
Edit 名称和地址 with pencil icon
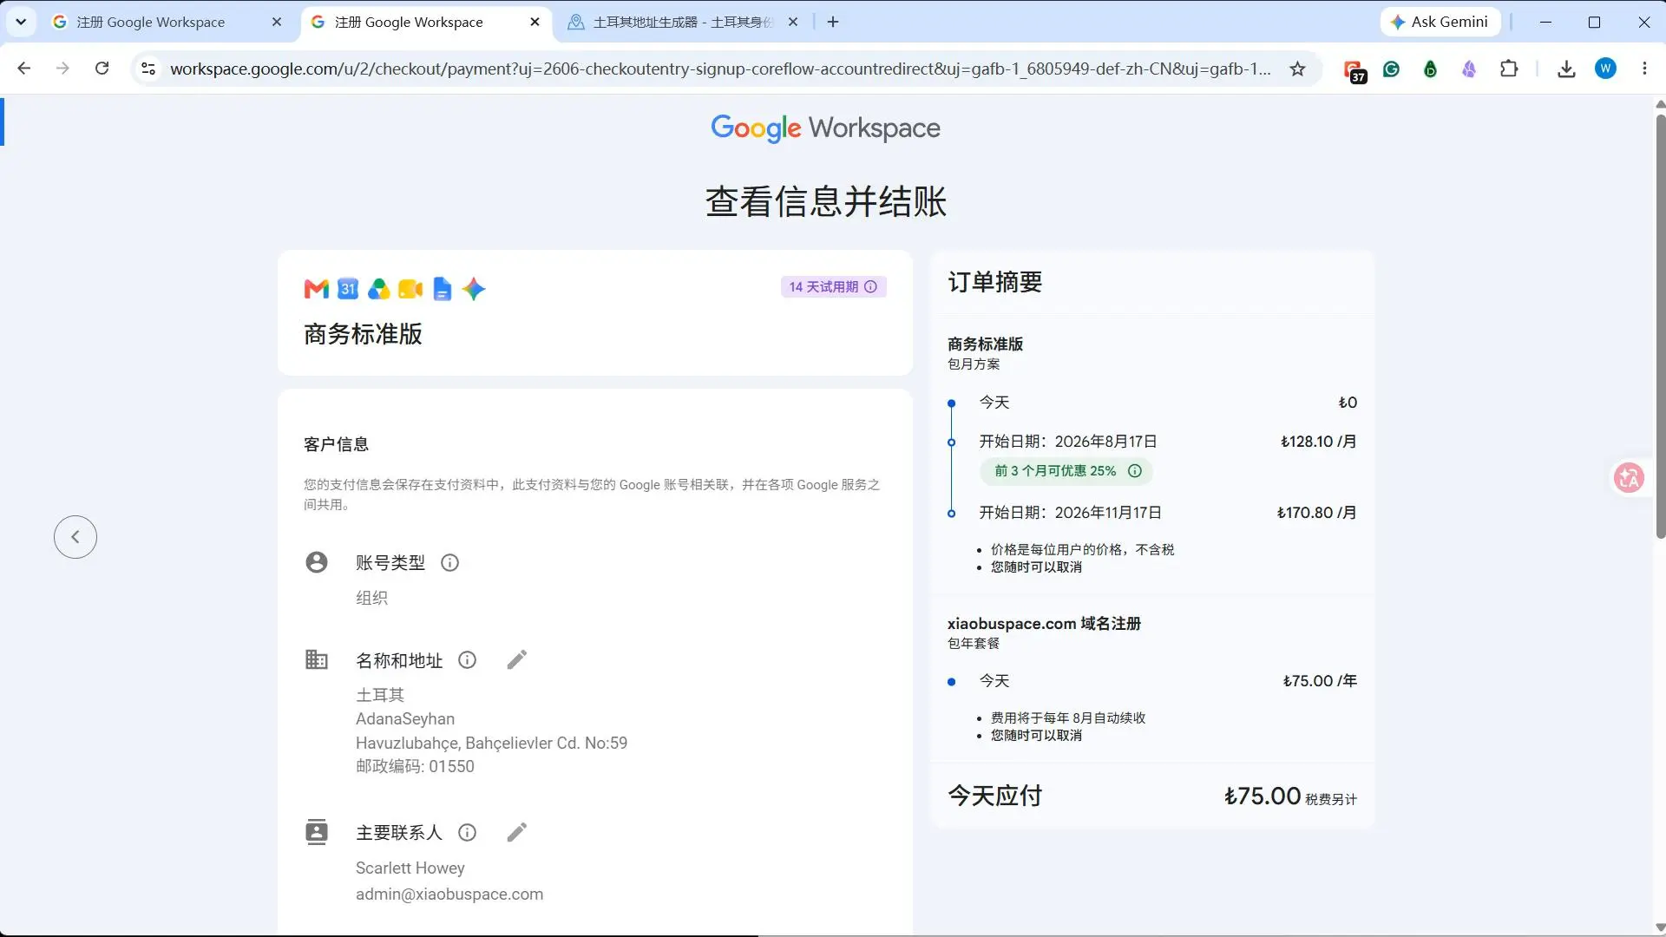516,660
